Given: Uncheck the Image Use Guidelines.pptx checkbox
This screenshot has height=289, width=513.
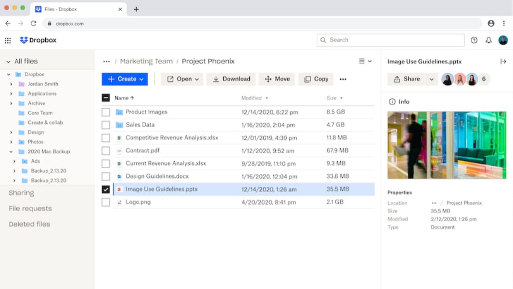Looking at the screenshot, I should coord(106,189).
